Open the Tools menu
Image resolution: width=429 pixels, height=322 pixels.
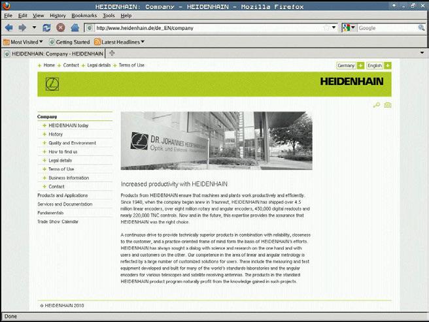click(109, 16)
